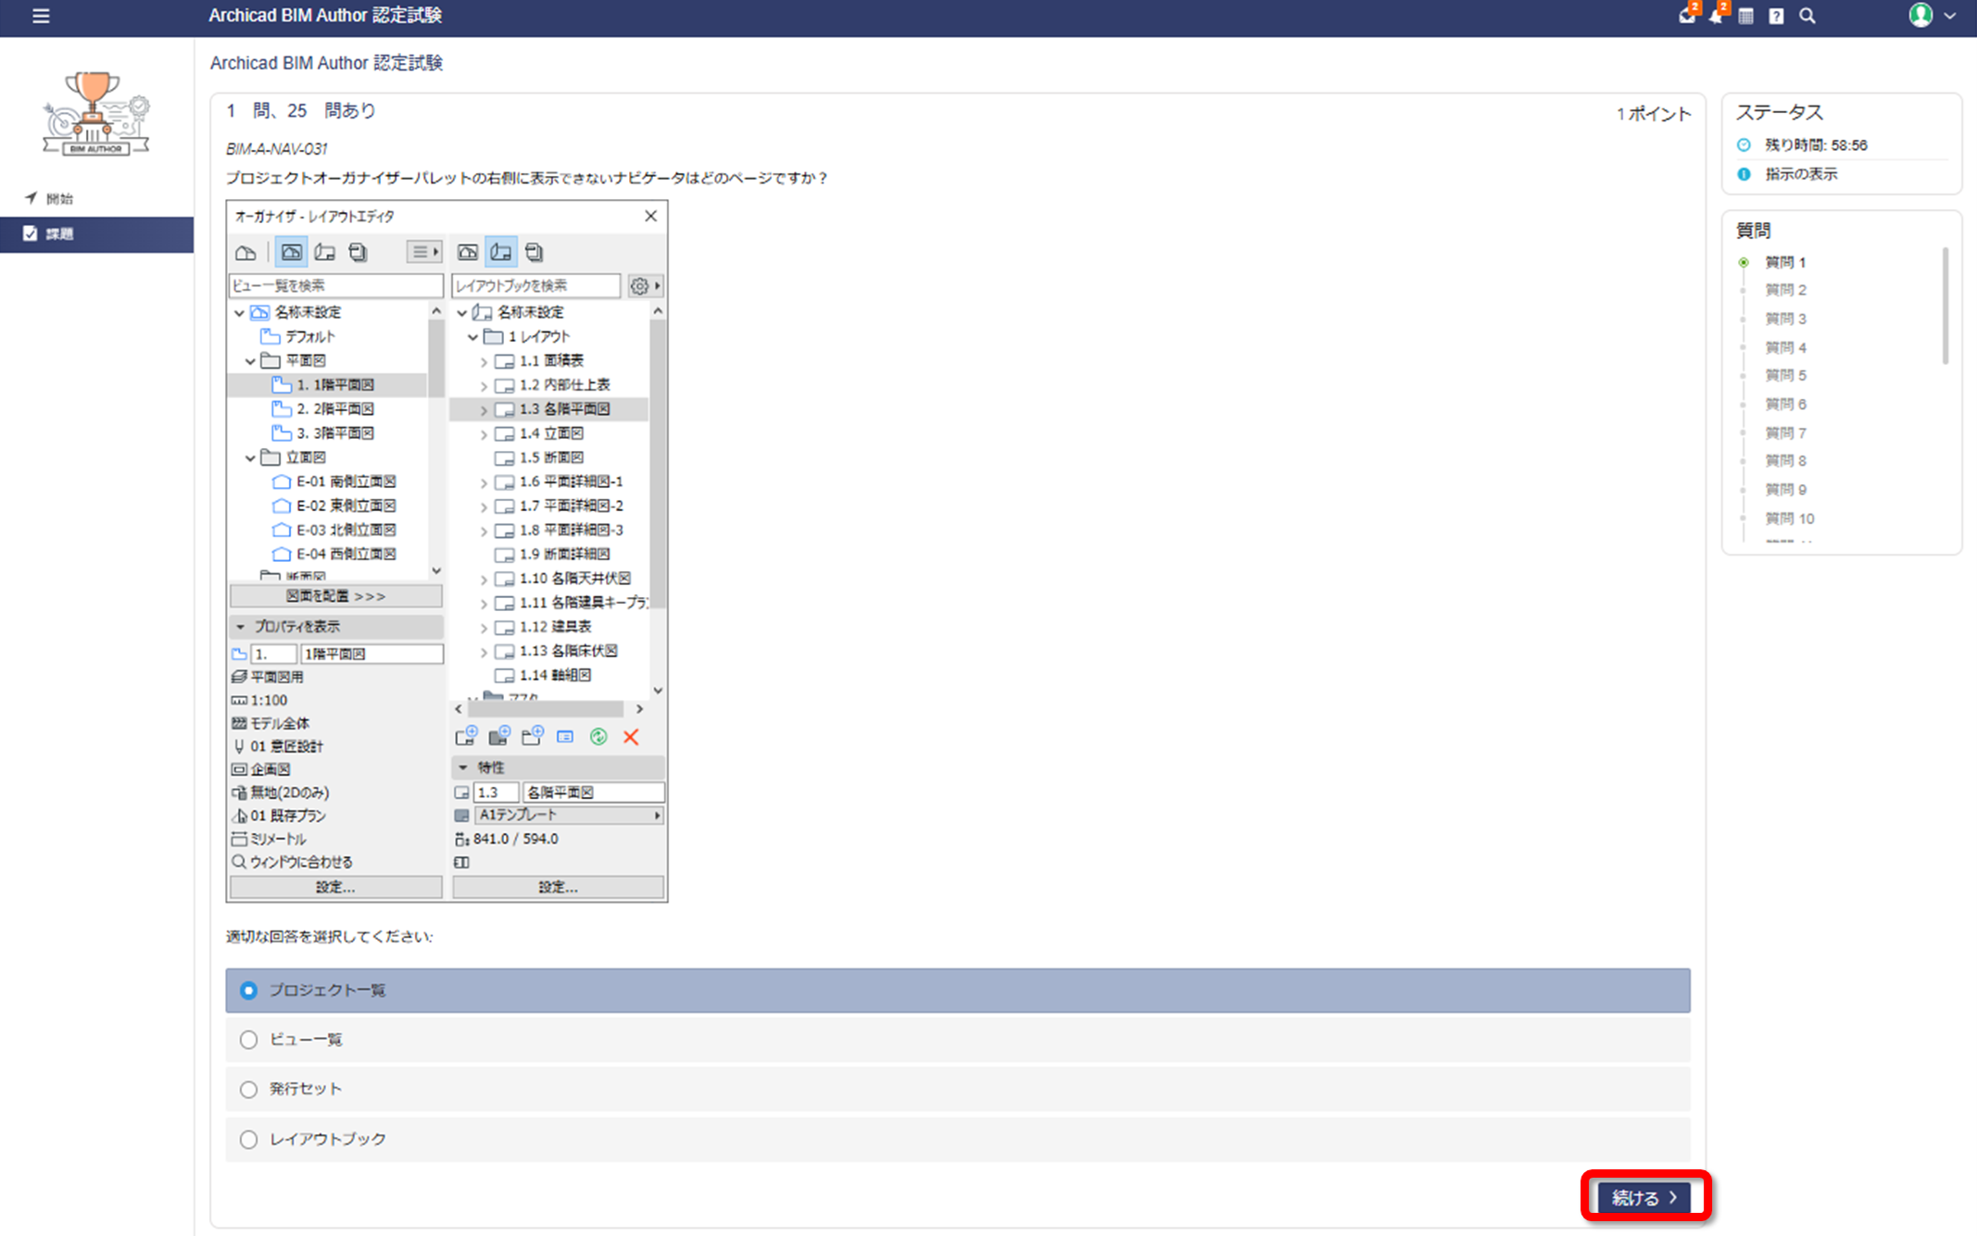Click Layout Book icon in organizer left pane
Screen dimensions: 1977x1236
pyautogui.click(x=324, y=252)
